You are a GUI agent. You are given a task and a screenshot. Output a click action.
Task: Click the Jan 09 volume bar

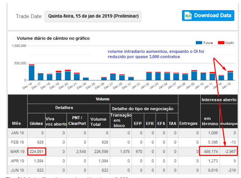(194, 75)
